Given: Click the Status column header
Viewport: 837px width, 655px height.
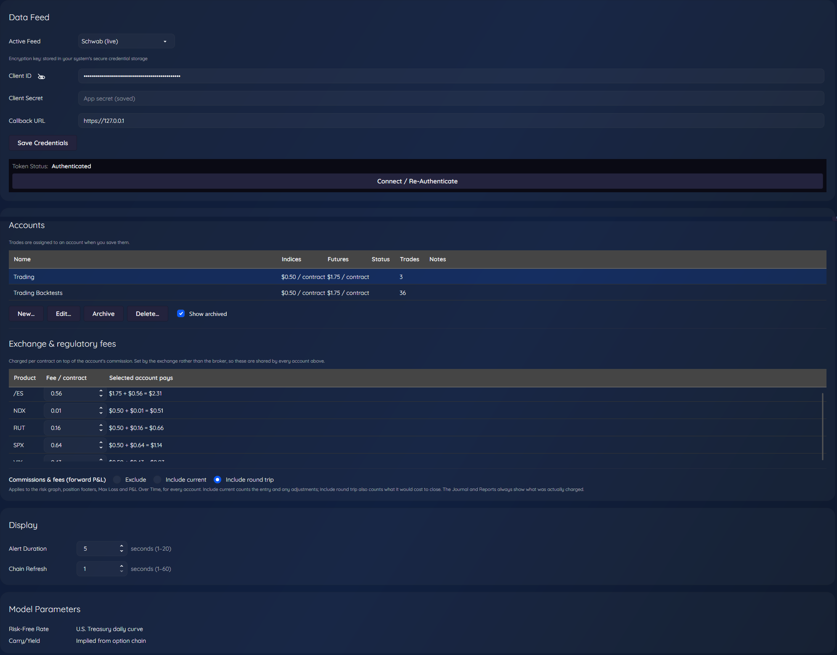Looking at the screenshot, I should (x=381, y=259).
